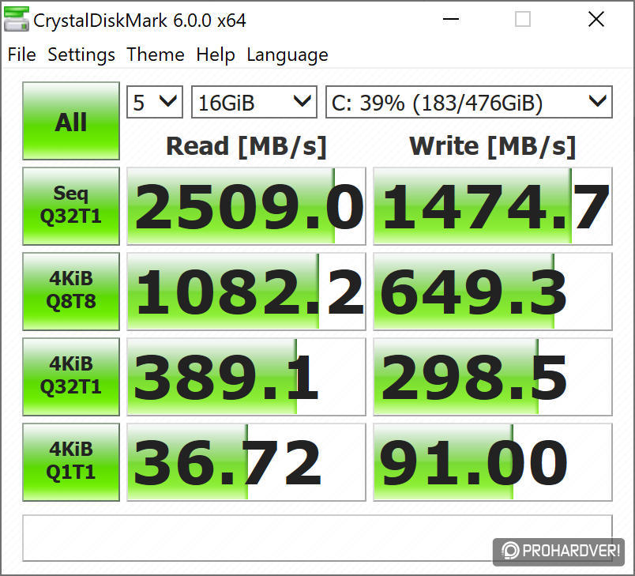Select the 4KiB Q32T1 write result 298.5
Screen dimensions: 635x576
[x=493, y=377]
